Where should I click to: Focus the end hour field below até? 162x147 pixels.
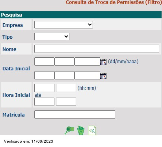coord(44,102)
